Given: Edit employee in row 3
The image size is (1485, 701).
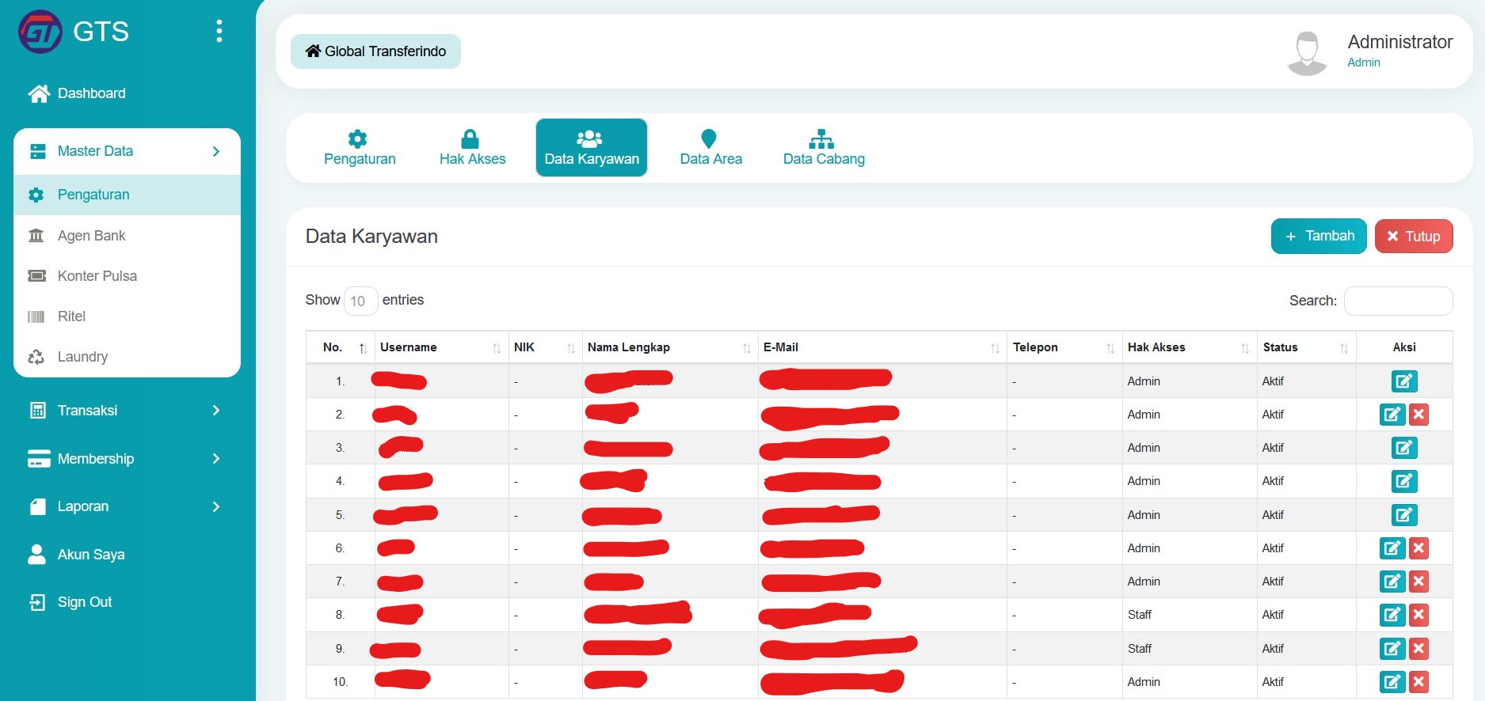Looking at the screenshot, I should (1404, 448).
